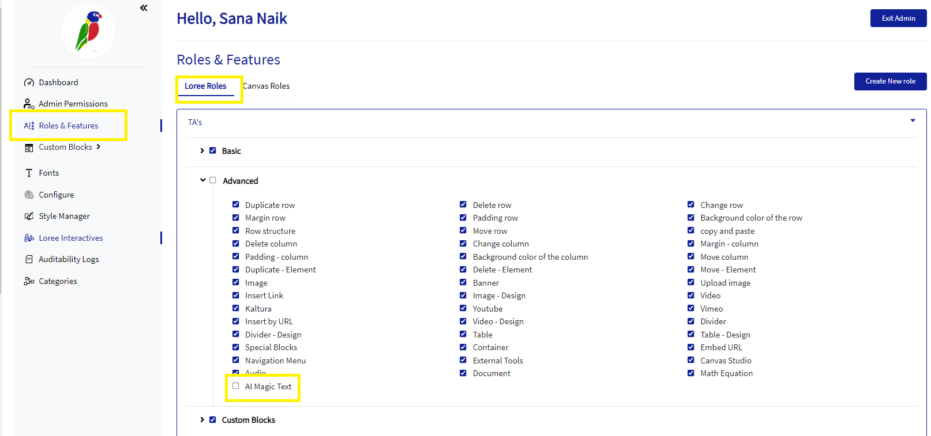Screen dimensions: 931x436
Task: Uncheck the Canvas Studio checkbox
Action: [691, 360]
